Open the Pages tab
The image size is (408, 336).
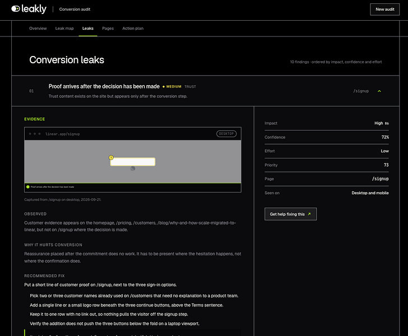click(x=108, y=29)
